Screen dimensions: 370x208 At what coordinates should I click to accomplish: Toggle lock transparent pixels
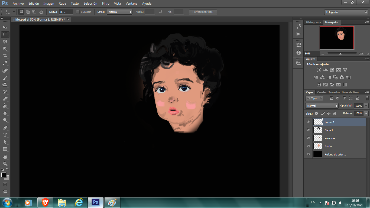pos(317,113)
